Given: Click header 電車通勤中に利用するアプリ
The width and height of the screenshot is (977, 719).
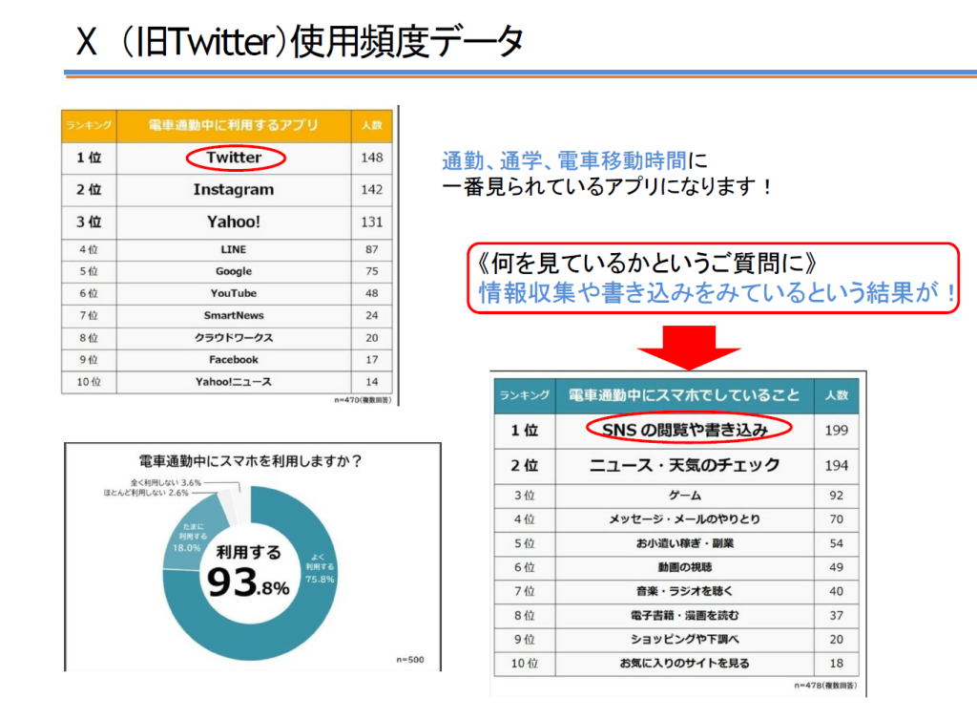Looking at the screenshot, I should [x=234, y=125].
